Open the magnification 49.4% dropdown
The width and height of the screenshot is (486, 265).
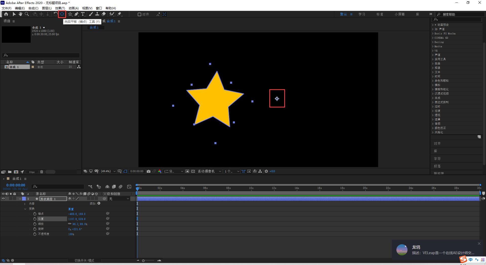pos(108,171)
